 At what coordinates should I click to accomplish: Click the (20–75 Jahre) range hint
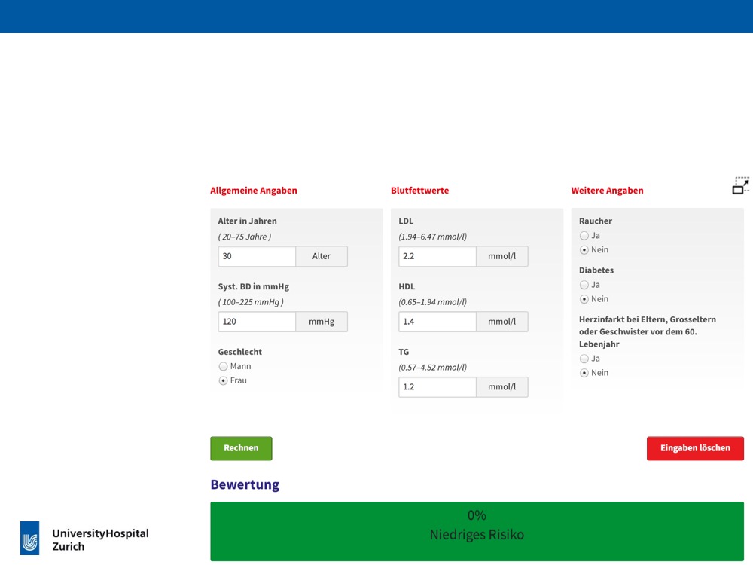pyautogui.click(x=245, y=237)
